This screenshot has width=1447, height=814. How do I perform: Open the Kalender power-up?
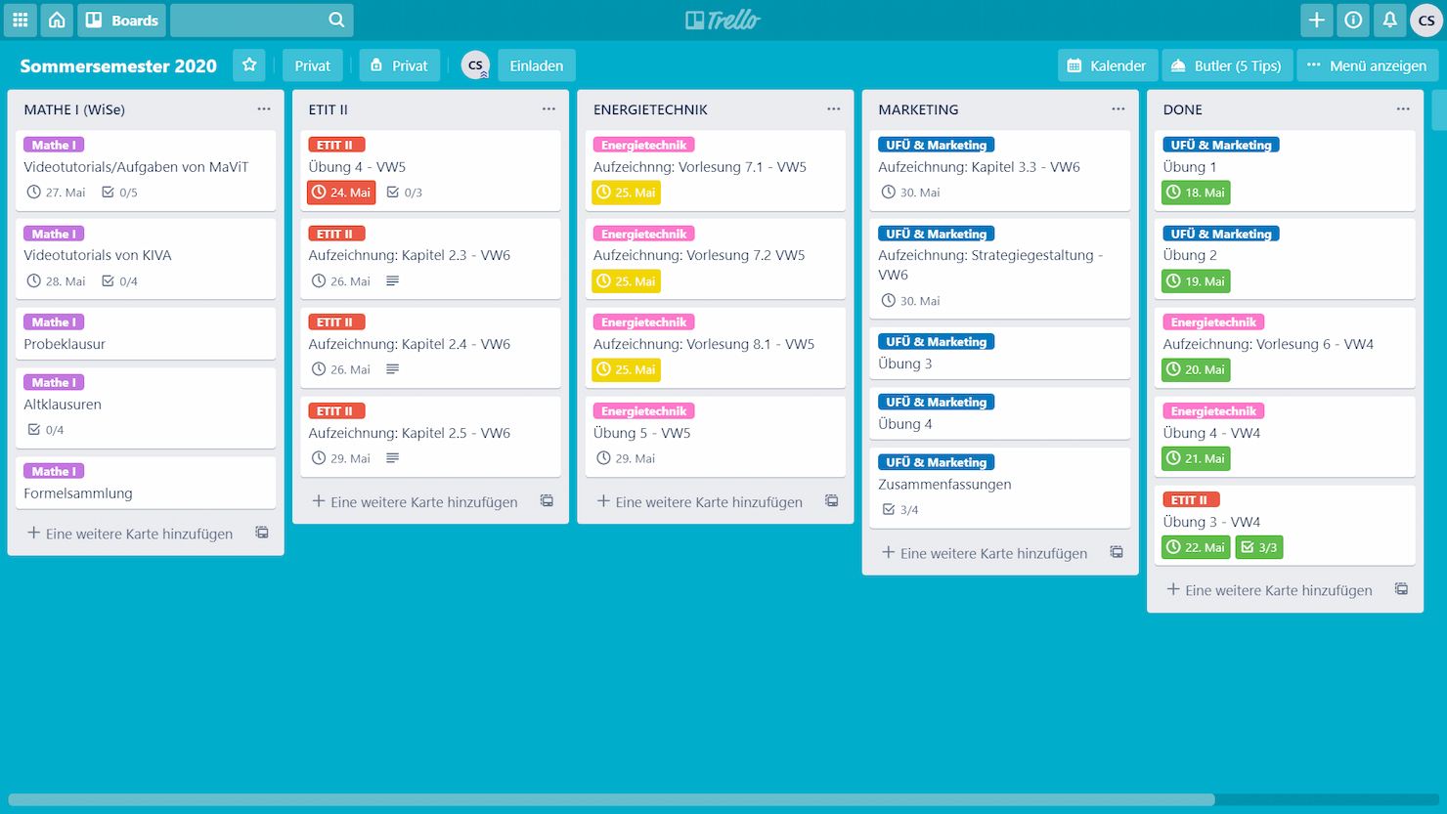(1107, 65)
